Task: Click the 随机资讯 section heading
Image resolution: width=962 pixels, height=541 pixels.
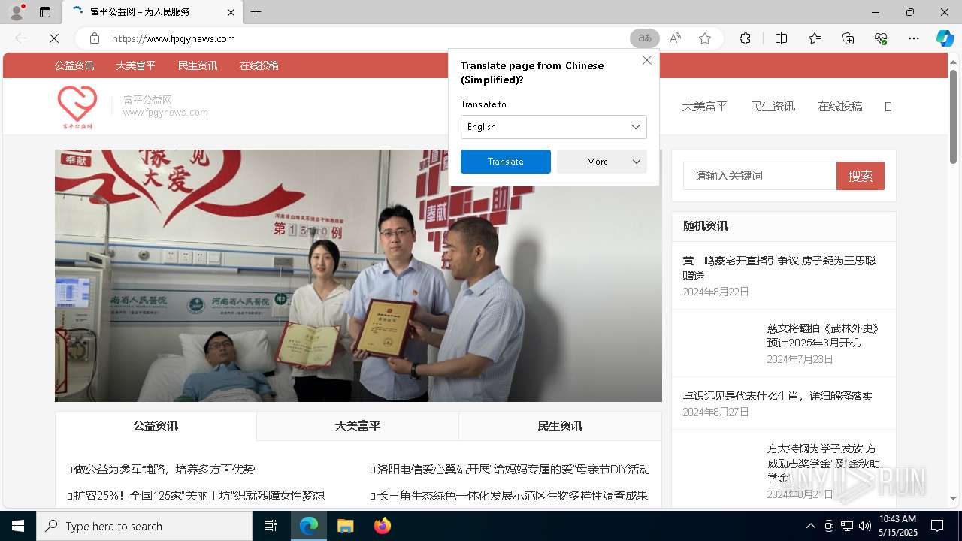Action: [705, 225]
